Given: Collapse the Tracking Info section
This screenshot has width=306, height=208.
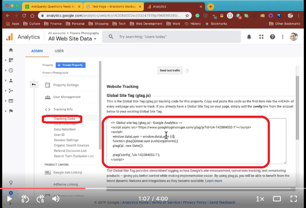Looking at the screenshot, I should 63,109.
